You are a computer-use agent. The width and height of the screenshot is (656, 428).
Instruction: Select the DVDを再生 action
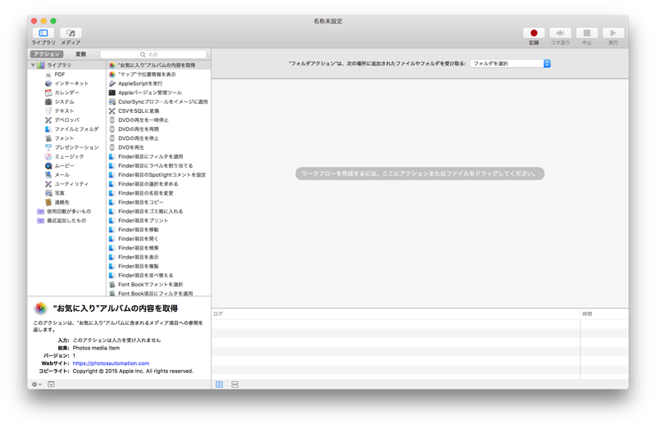158,147
